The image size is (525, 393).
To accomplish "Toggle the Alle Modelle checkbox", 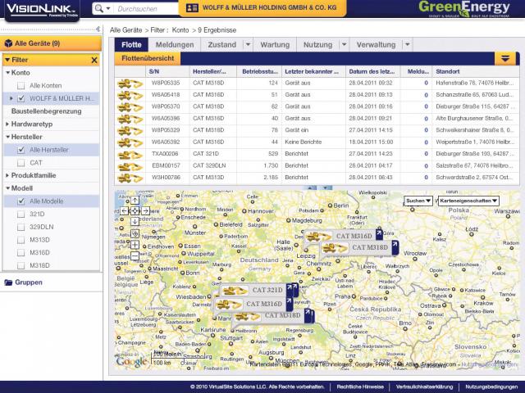I will pyautogui.click(x=21, y=201).
